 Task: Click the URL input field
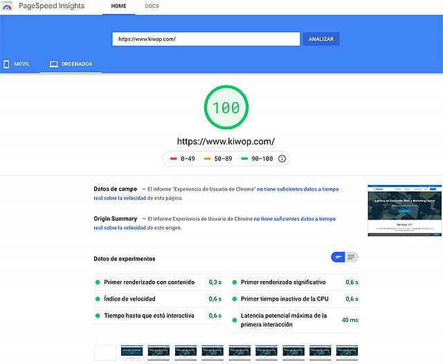coord(206,39)
